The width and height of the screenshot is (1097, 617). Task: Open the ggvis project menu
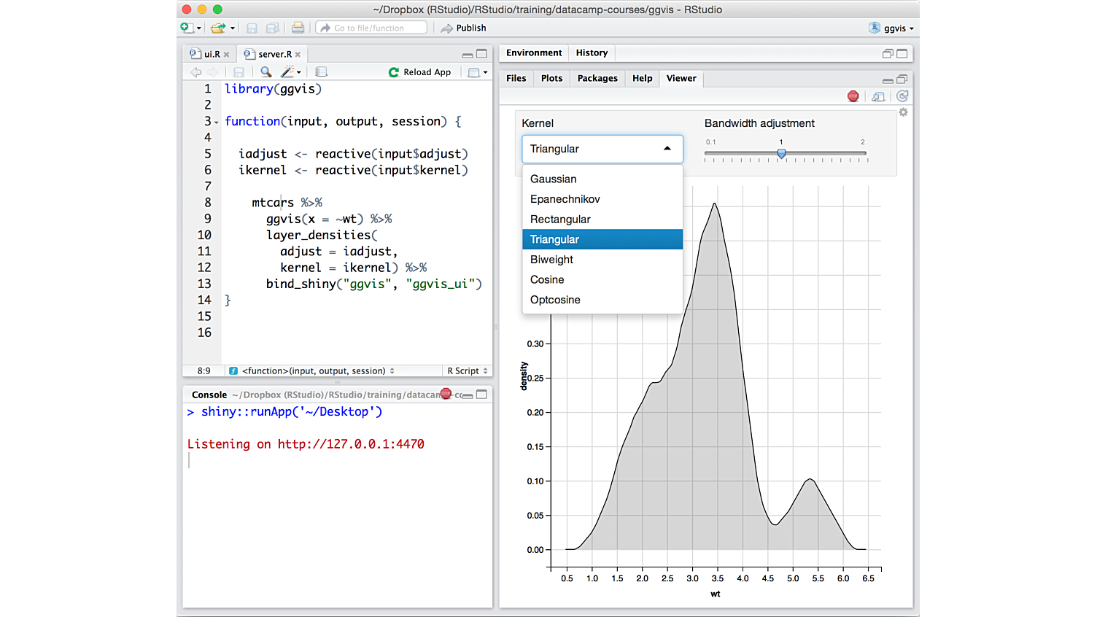coord(893,28)
